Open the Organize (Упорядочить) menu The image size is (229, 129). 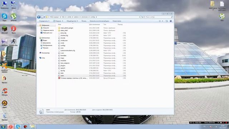point(44,21)
